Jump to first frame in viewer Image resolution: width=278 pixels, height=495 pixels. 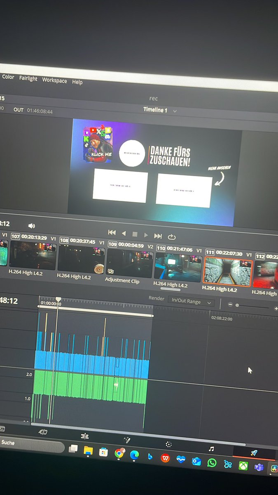click(x=112, y=232)
